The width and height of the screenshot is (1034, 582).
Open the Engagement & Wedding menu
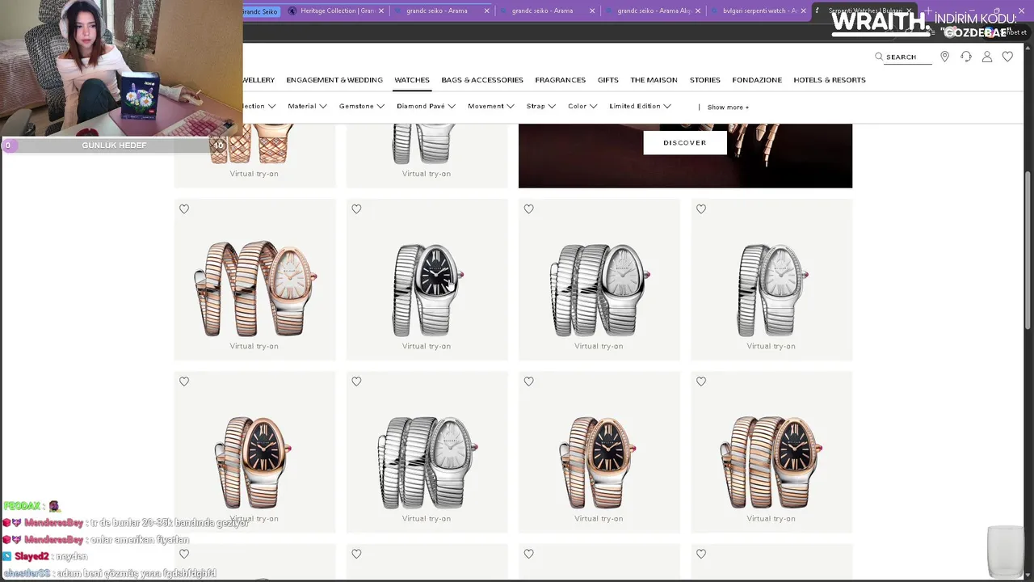pyautogui.click(x=334, y=80)
